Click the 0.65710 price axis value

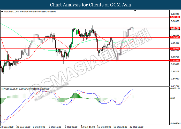pos(175,57)
